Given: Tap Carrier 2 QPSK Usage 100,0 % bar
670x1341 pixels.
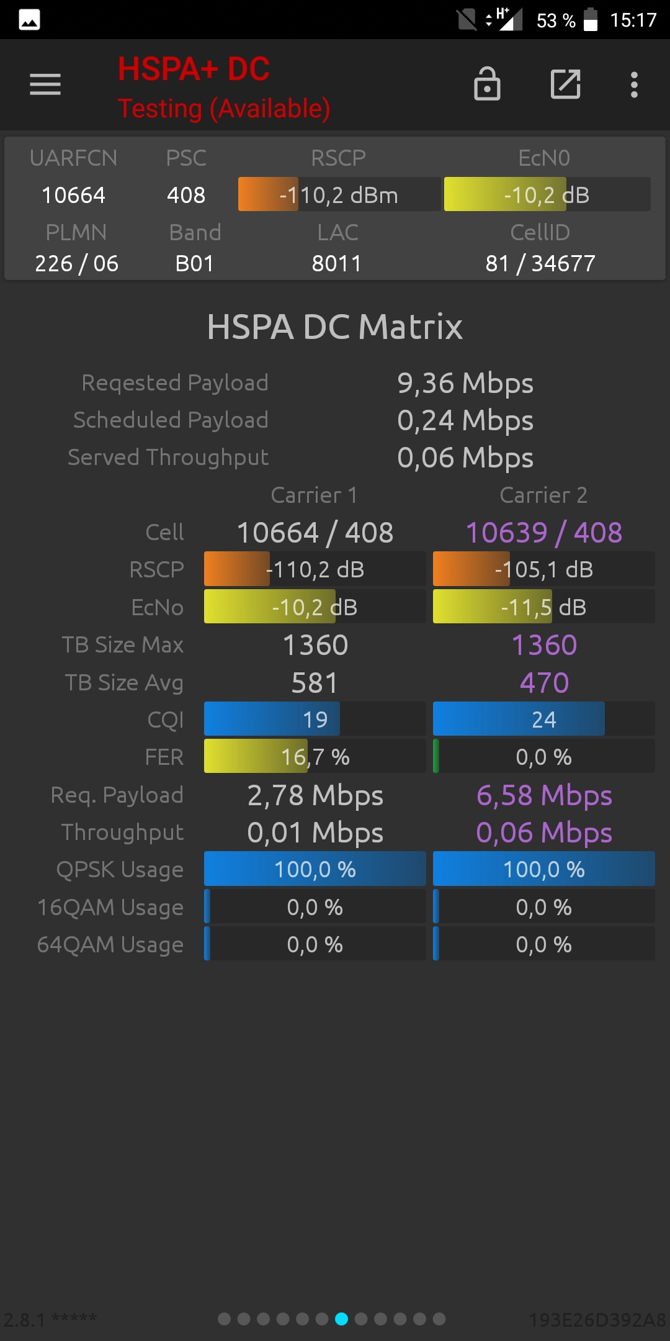Looking at the screenshot, I should (544, 869).
